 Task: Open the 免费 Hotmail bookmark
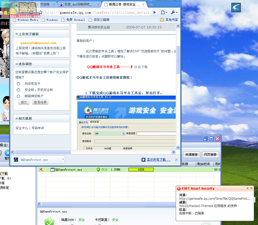click(x=73, y=20)
